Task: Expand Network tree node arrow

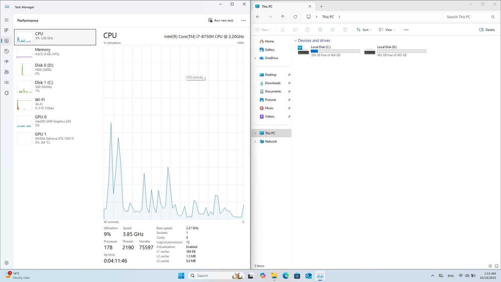Action: tap(255, 141)
